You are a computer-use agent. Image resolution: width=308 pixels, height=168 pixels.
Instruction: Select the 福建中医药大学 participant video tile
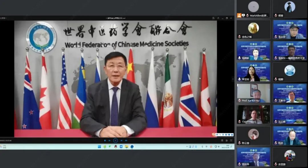point(290,51)
